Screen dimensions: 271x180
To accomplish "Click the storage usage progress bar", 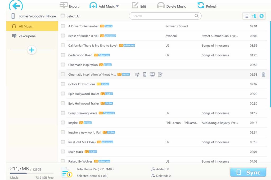I will tap(32, 173).
